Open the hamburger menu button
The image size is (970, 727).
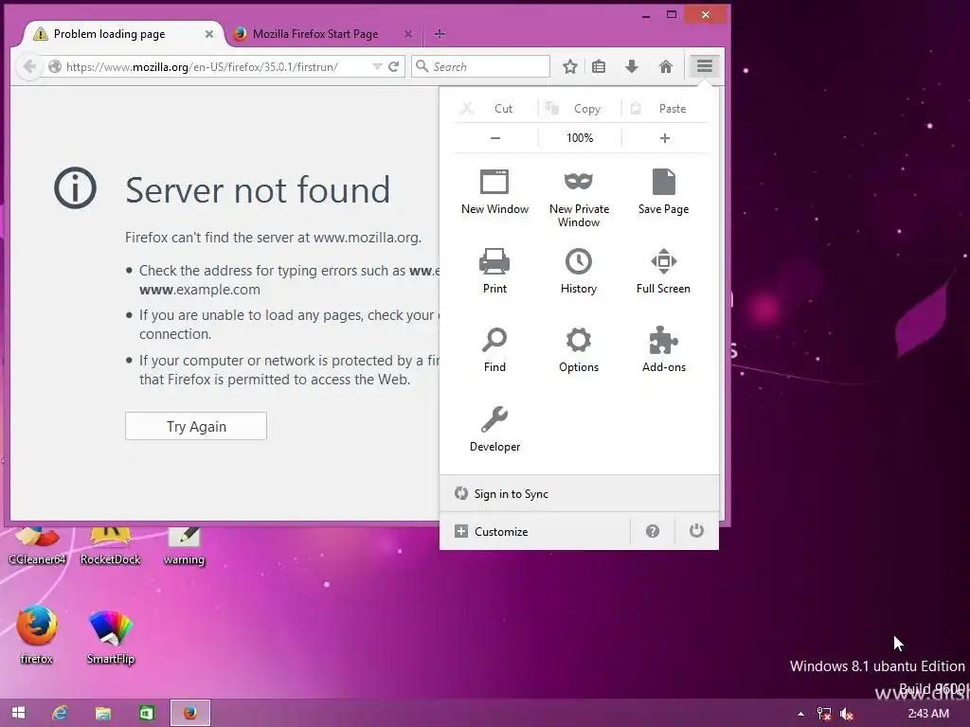pyautogui.click(x=705, y=66)
